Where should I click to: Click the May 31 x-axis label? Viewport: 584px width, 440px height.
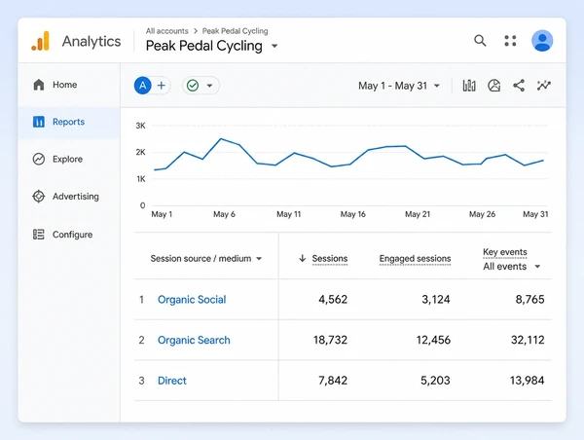pos(535,214)
